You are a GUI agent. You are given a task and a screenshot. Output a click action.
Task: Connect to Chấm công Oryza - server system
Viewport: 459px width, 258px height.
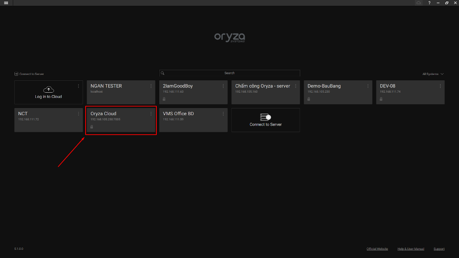(x=265, y=92)
